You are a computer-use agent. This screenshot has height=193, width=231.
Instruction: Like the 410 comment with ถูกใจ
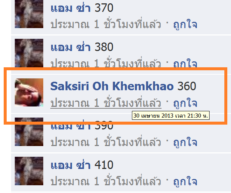pyautogui.click(x=185, y=182)
